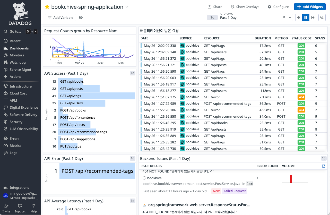330x215 pixels.
Task: Click 404 badge on the 11:27:20.106 row
Action: pyautogui.click(x=301, y=110)
